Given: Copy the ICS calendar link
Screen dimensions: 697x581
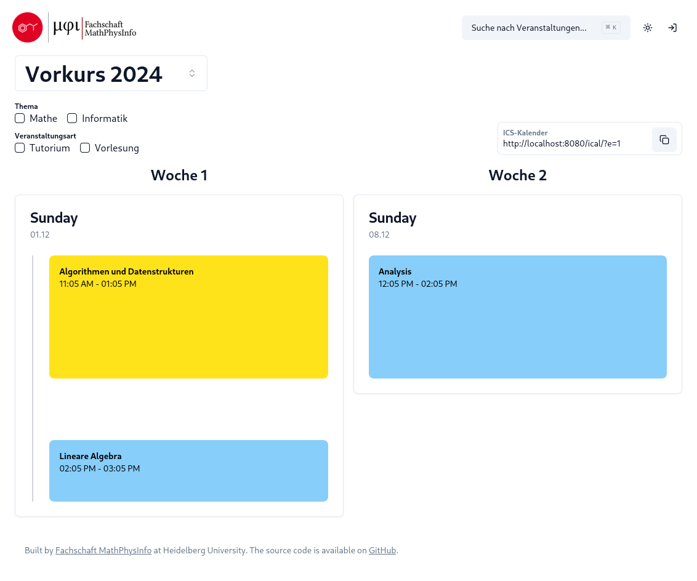Looking at the screenshot, I should 664,140.
